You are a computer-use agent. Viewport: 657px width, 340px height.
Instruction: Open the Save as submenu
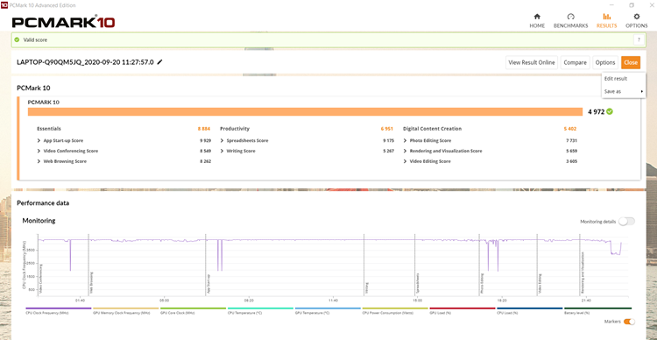[x=624, y=91]
